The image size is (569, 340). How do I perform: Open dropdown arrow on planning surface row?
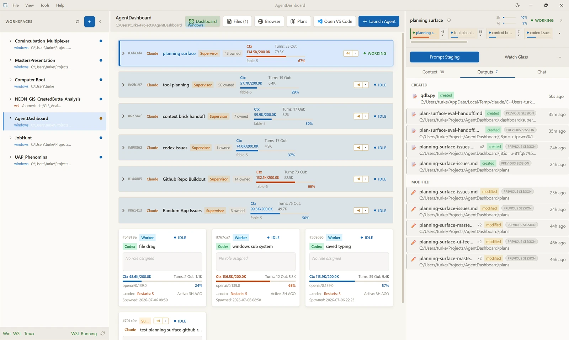(355, 53)
